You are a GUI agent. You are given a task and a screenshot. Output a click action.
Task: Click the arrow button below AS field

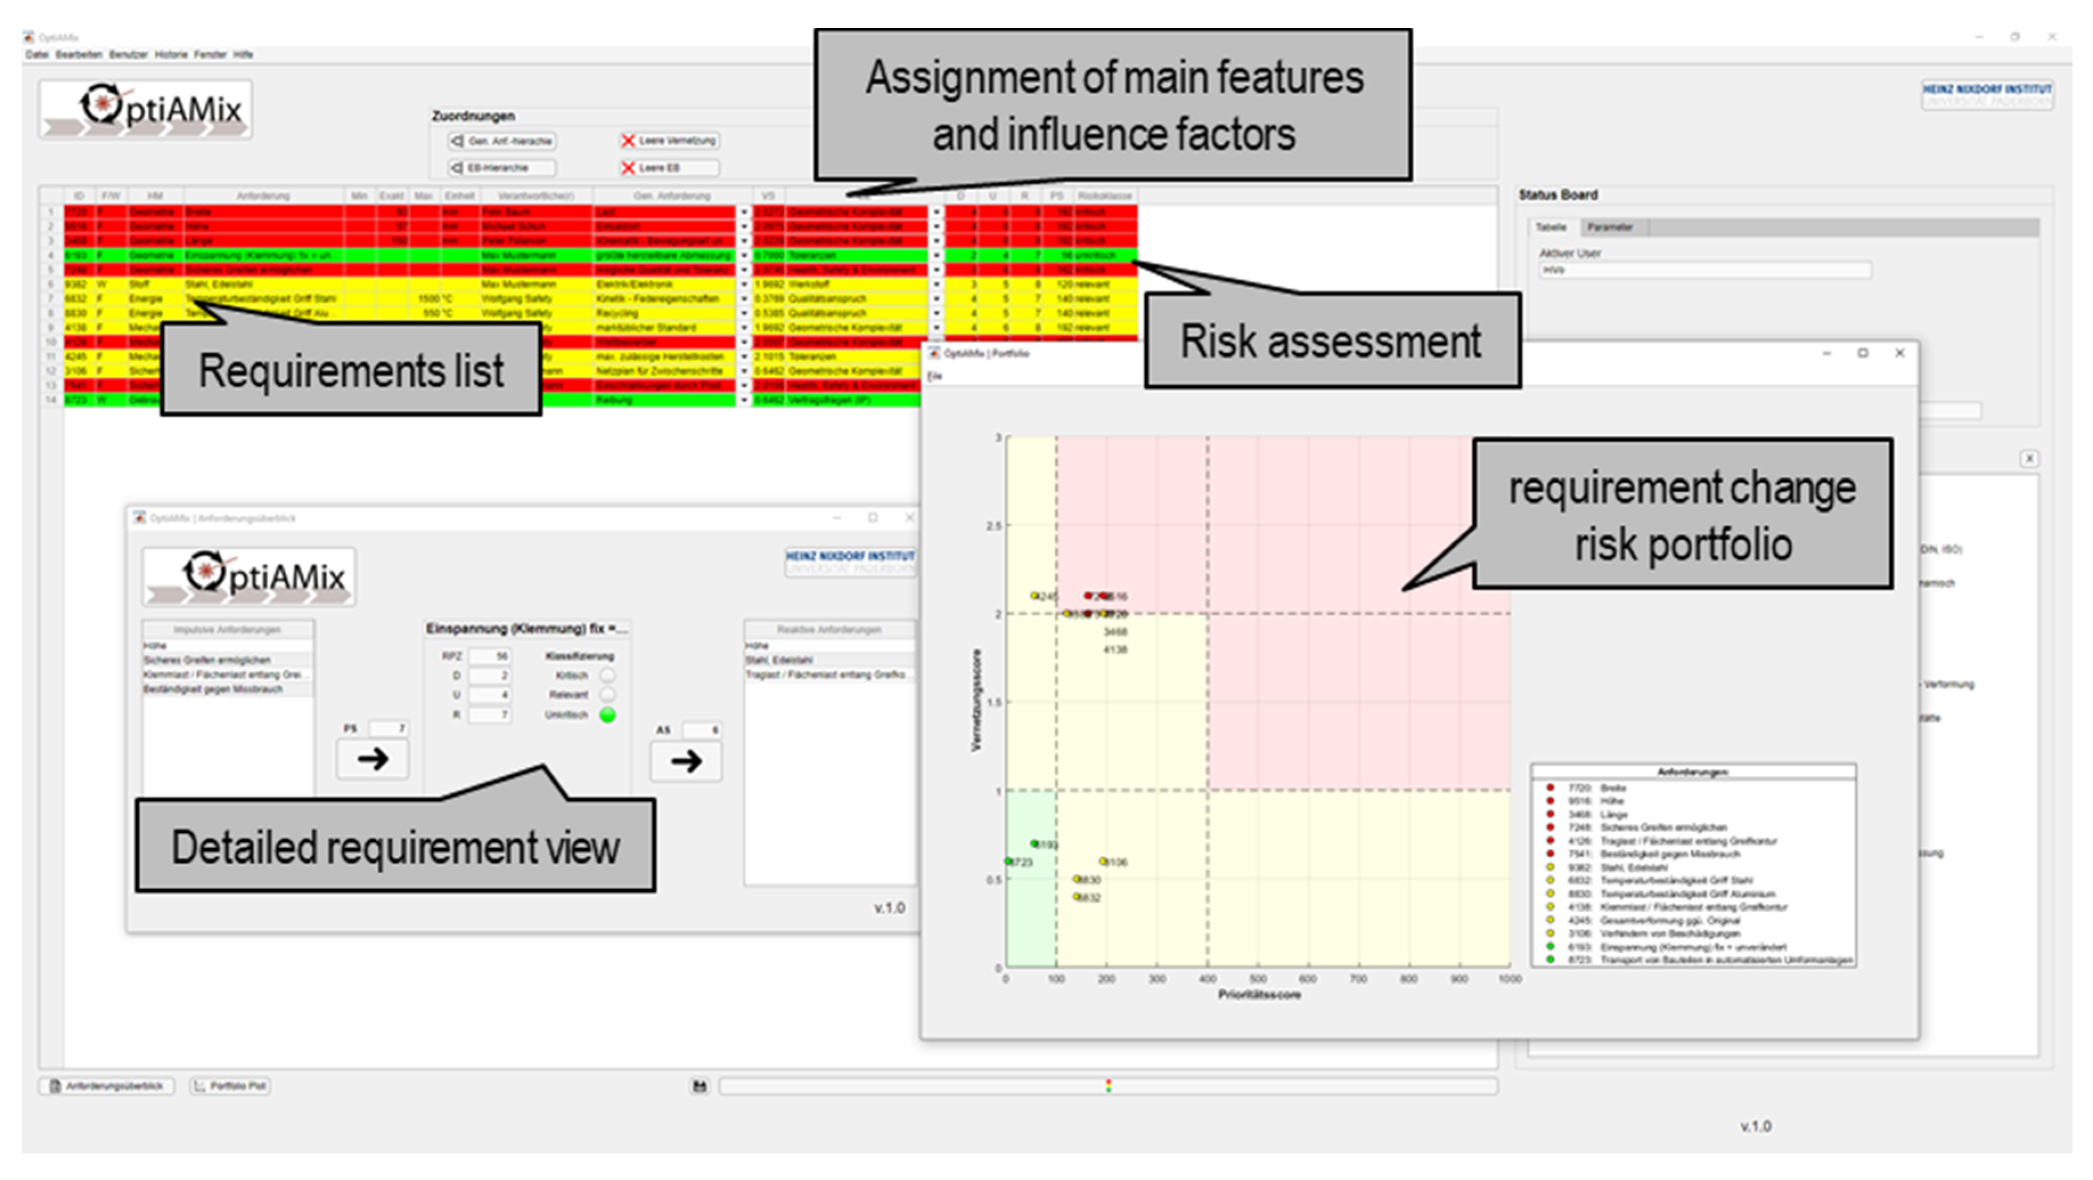coord(686,761)
